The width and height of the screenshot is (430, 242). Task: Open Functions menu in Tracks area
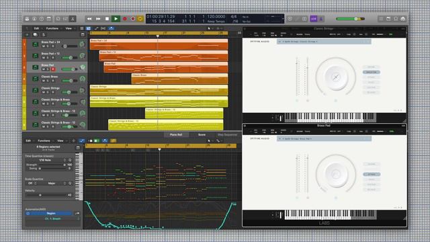pyautogui.click(x=52, y=28)
